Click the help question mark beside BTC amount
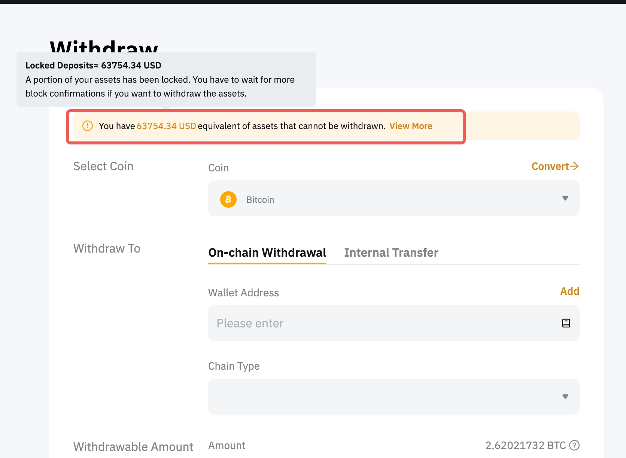The height and width of the screenshot is (458, 626). pos(574,445)
